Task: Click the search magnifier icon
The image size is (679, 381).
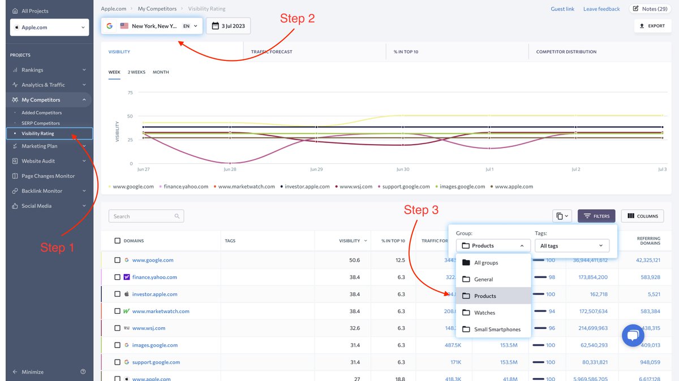Action: pyautogui.click(x=177, y=216)
